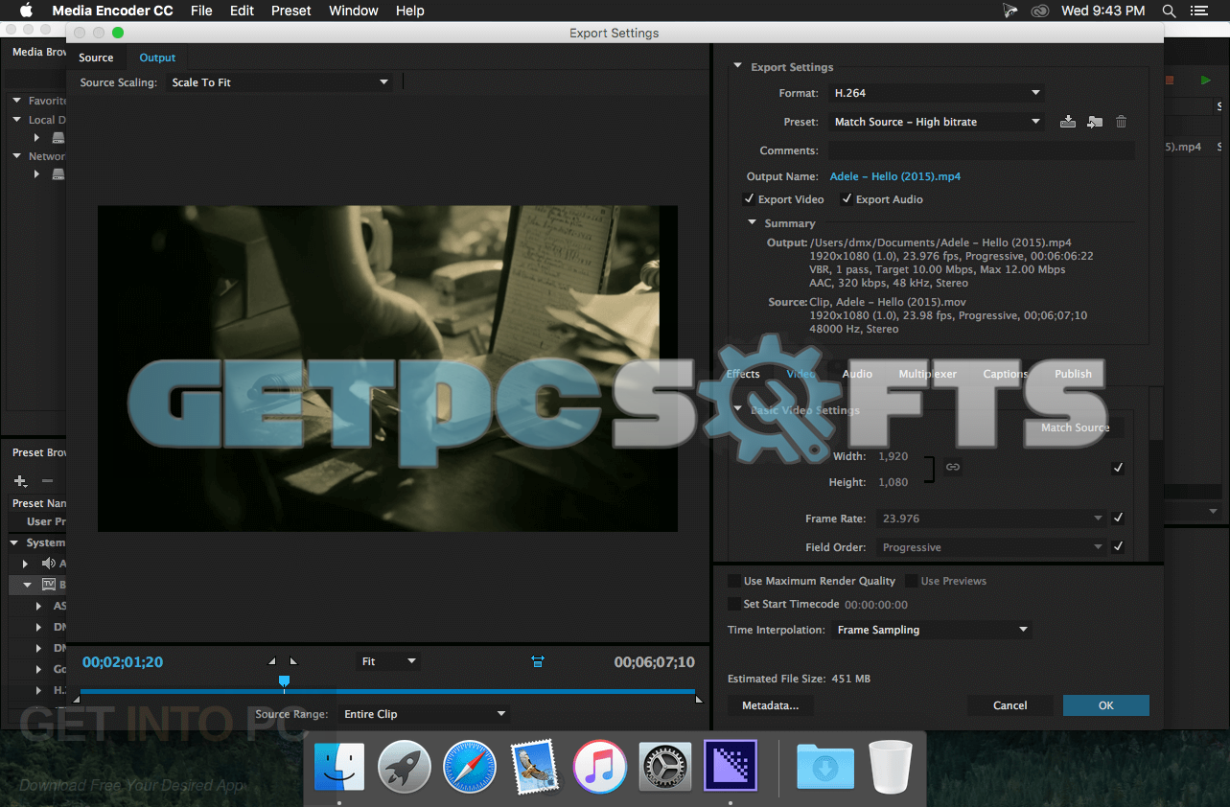Image resolution: width=1230 pixels, height=807 pixels.
Task: Open the Time Interpolation dropdown
Action: [x=932, y=630]
